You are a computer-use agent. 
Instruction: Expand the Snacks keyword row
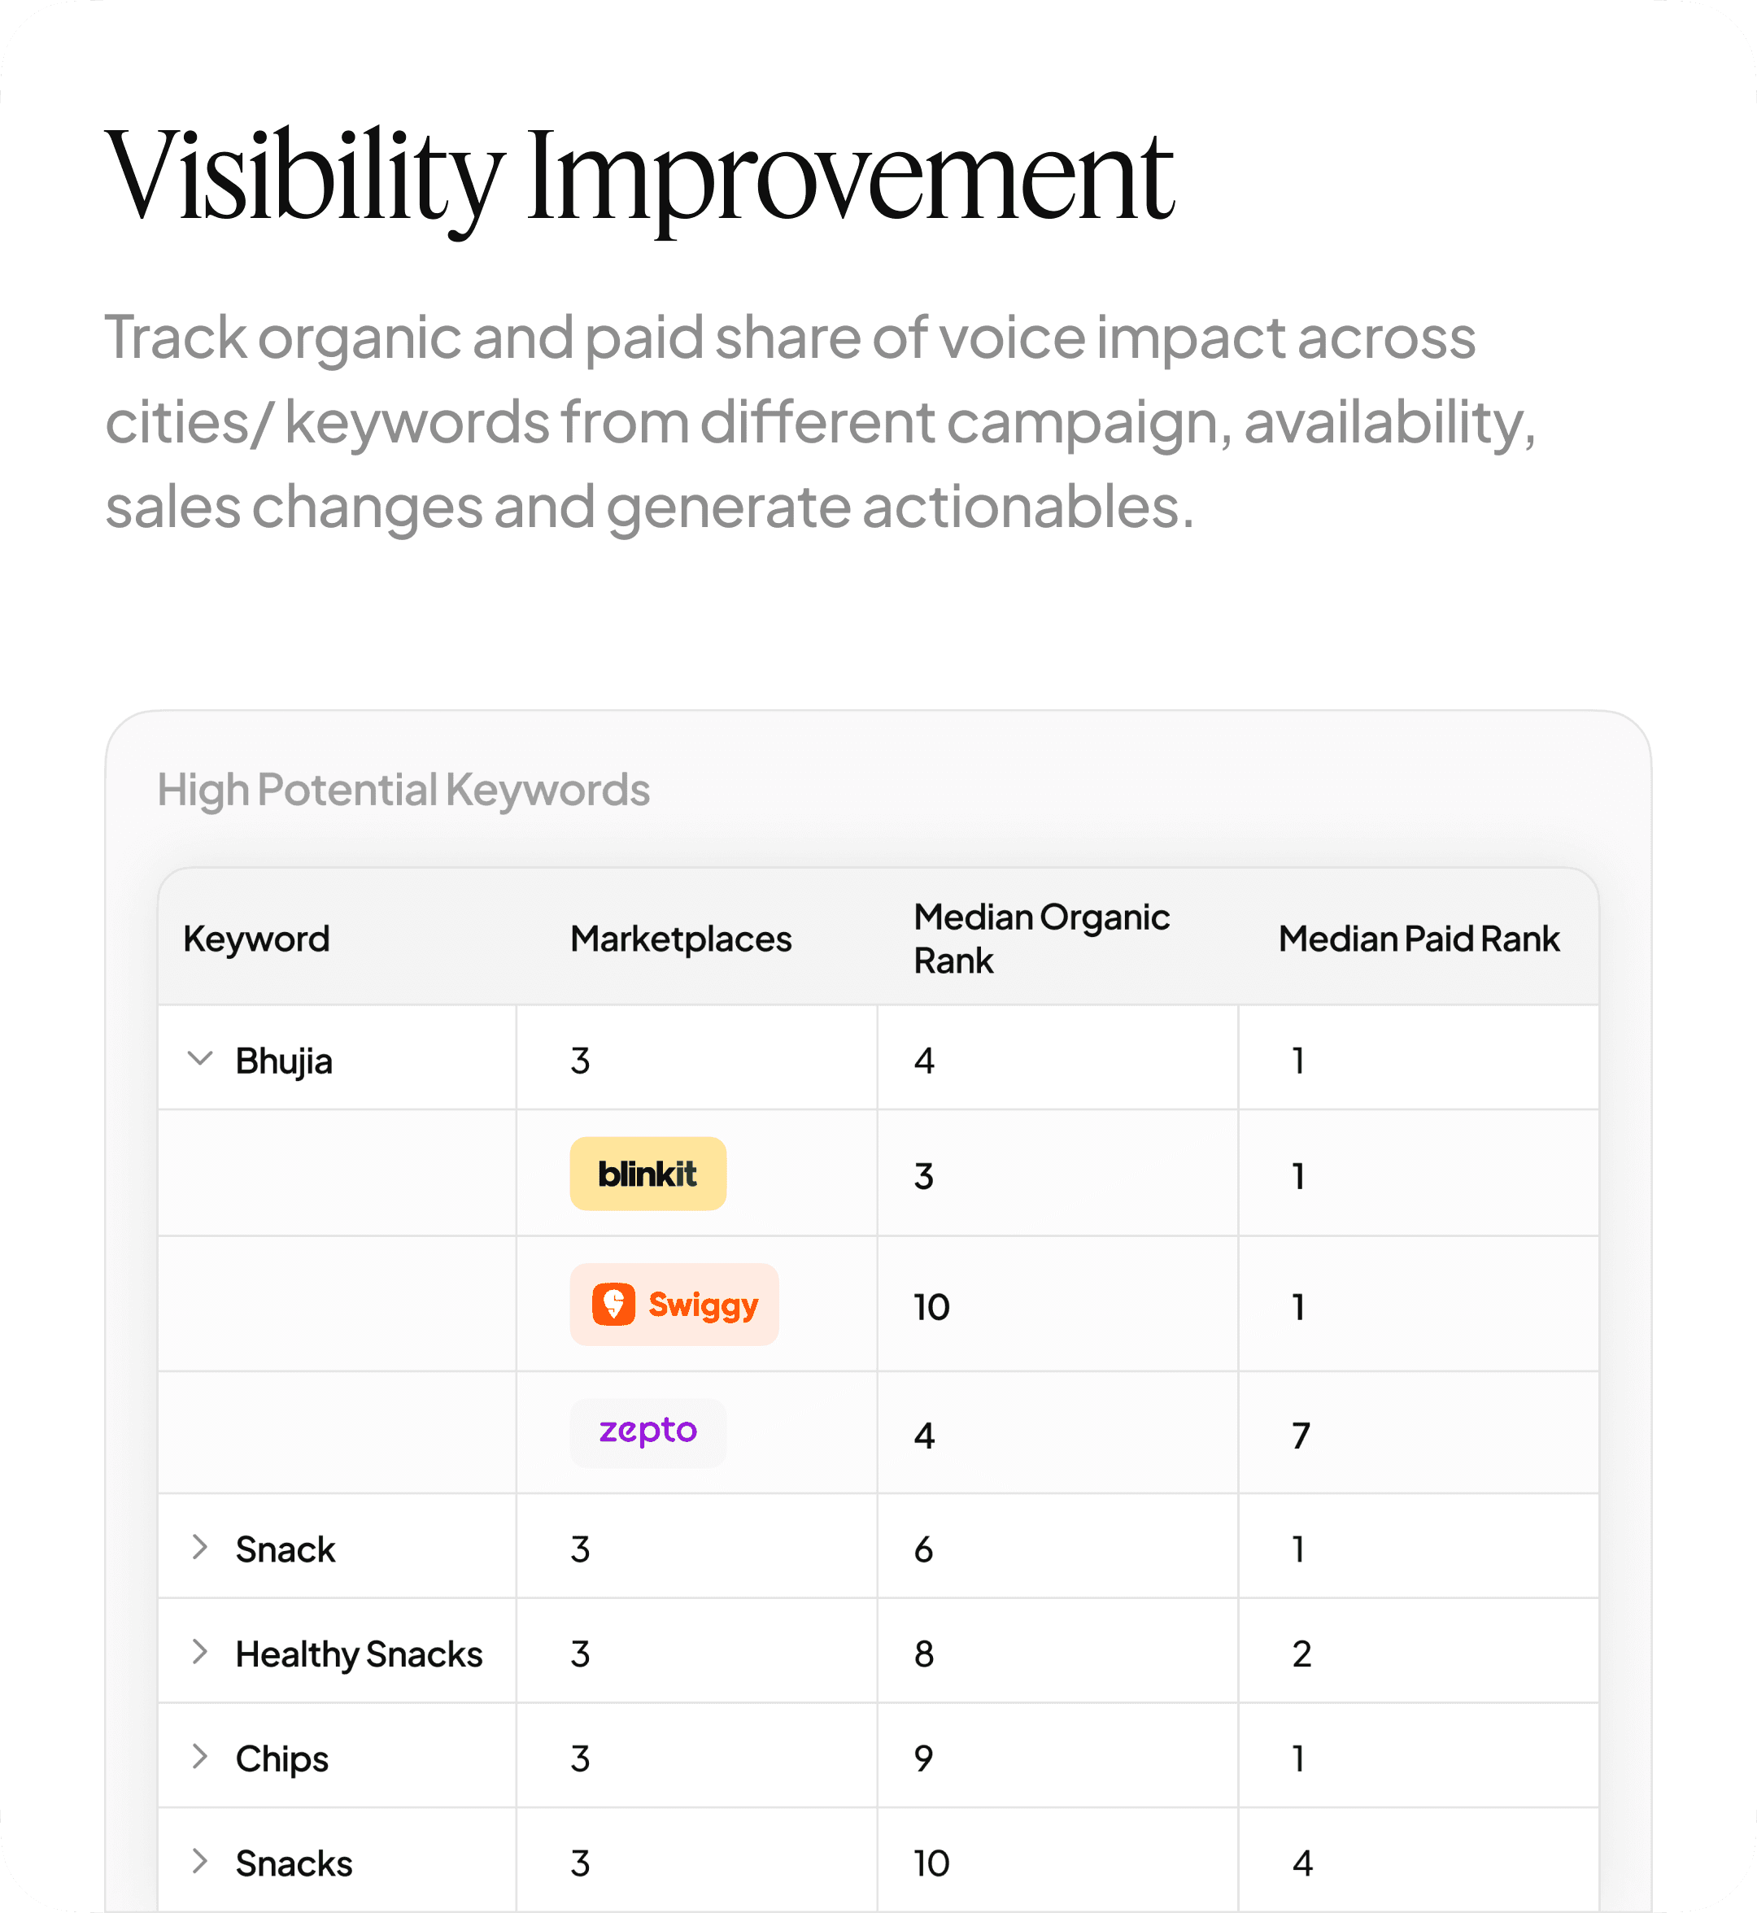(199, 1861)
